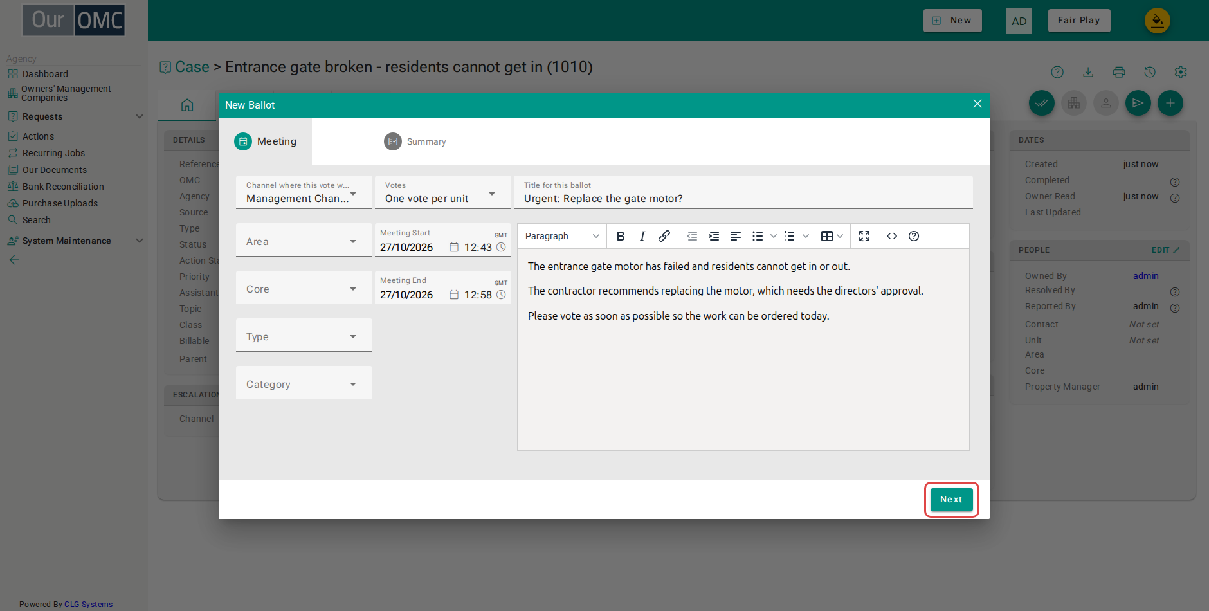
Task: Click the ballot title input field
Action: click(743, 192)
